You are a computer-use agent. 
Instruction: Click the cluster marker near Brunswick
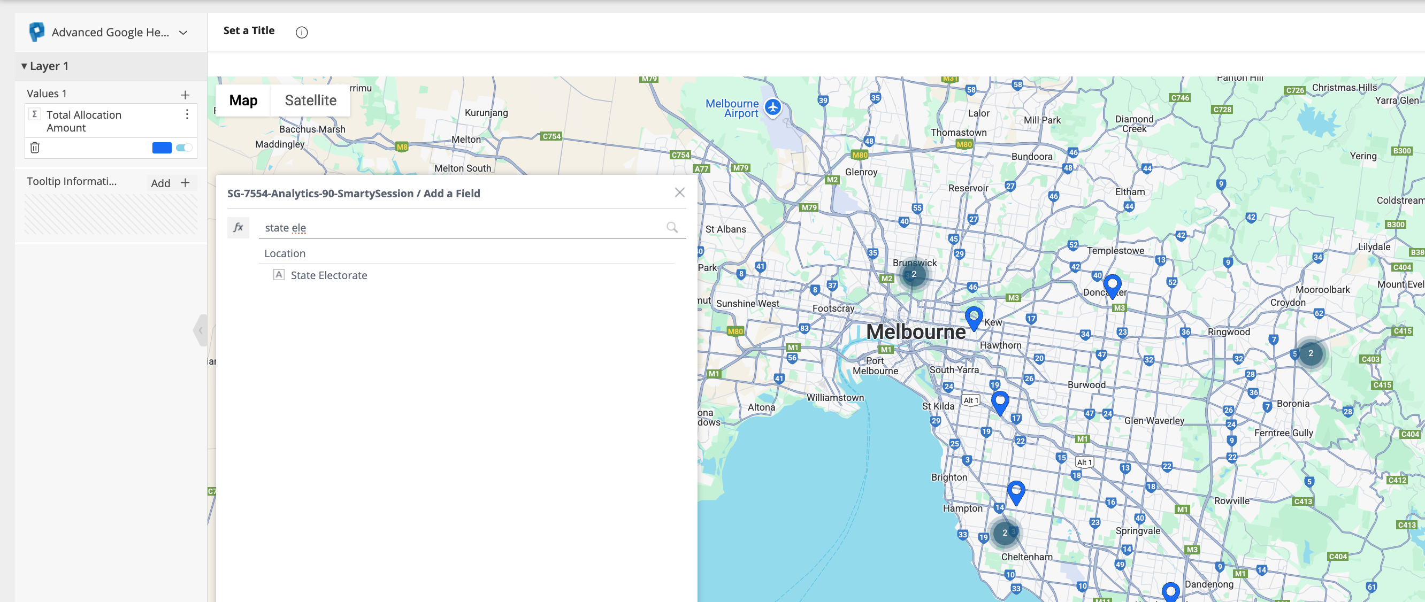click(914, 274)
